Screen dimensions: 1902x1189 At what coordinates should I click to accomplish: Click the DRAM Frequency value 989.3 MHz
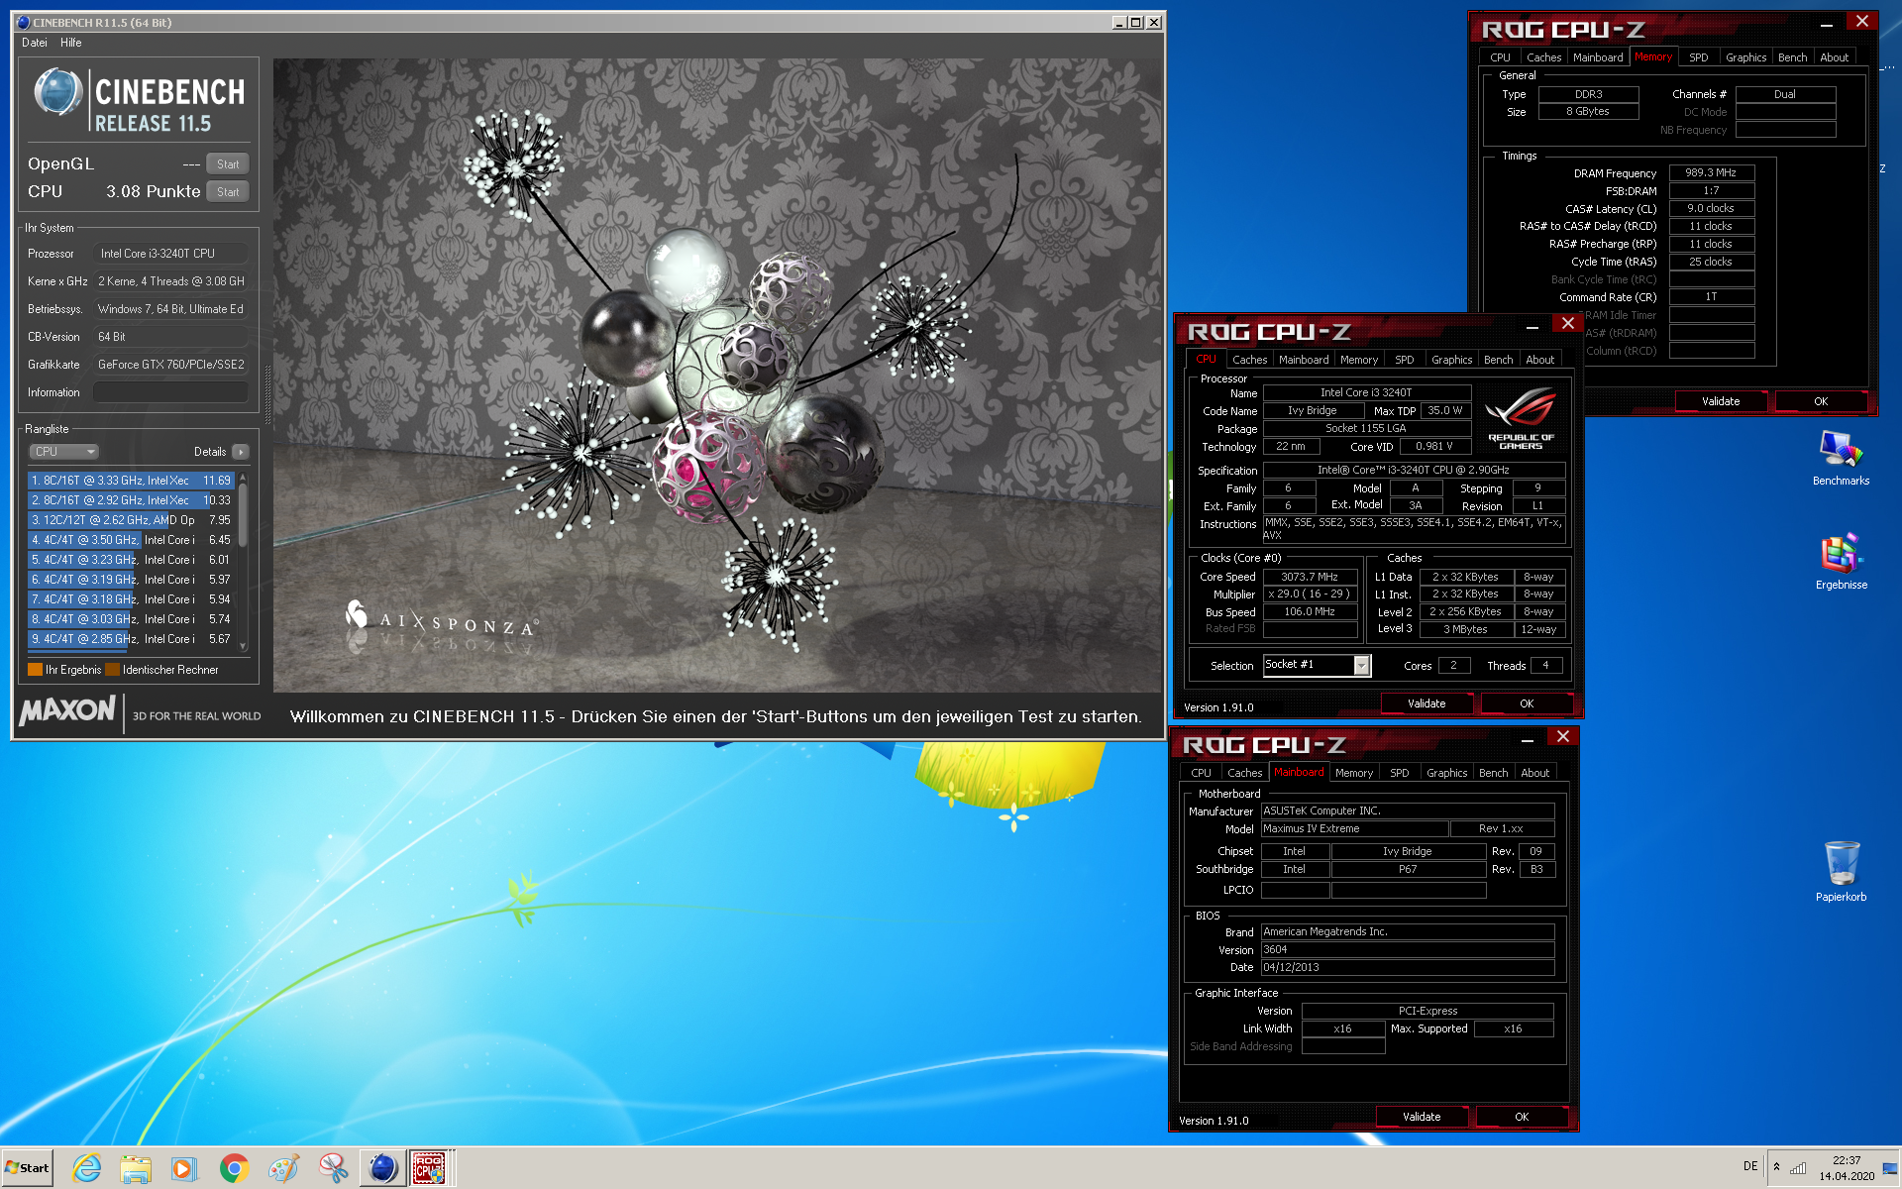pos(1711,172)
